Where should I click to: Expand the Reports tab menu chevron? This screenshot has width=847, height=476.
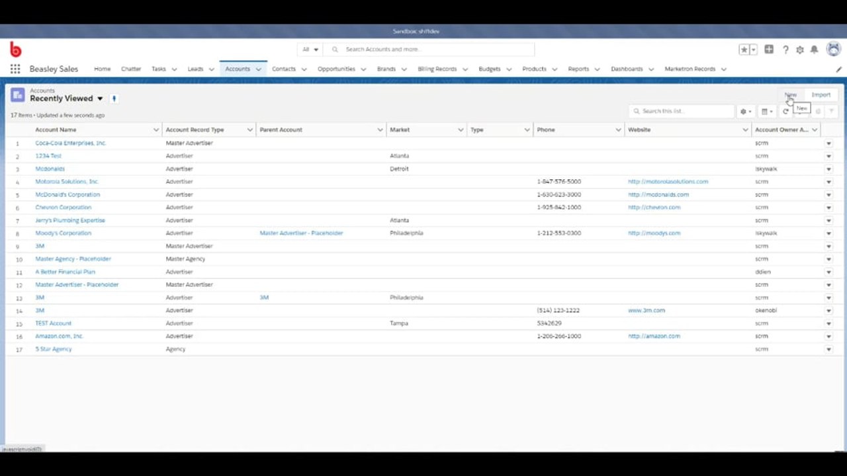point(597,69)
